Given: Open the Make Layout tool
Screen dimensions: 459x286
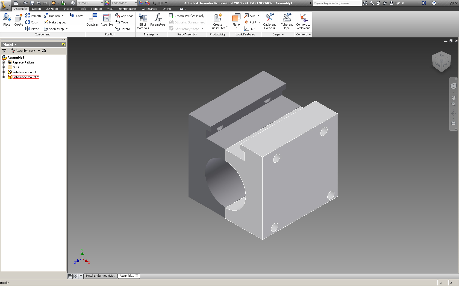Looking at the screenshot, I should (x=55, y=22).
